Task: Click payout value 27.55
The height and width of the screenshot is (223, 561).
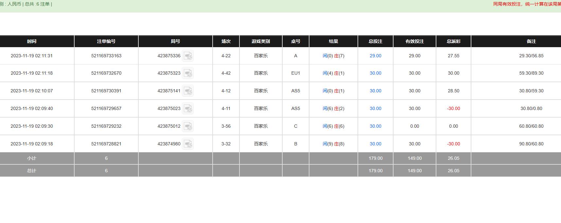Action: (x=453, y=56)
